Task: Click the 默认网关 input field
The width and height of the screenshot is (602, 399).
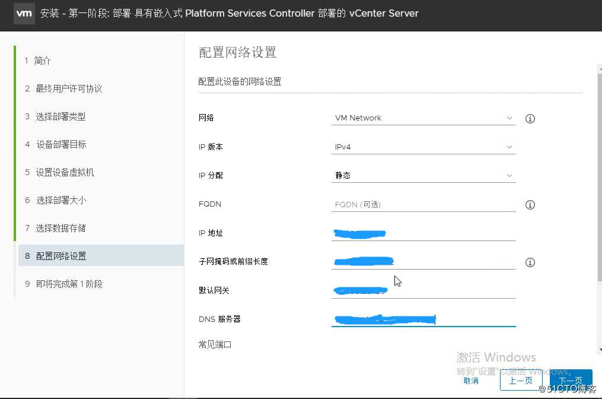Action: coord(423,290)
